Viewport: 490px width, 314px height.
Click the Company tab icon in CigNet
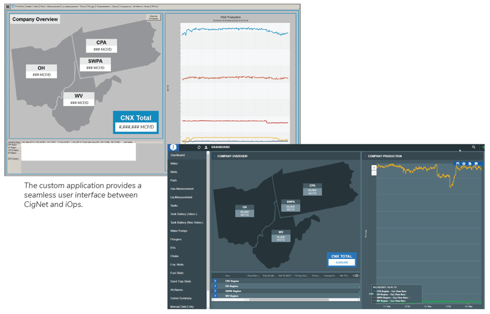pos(13,6)
